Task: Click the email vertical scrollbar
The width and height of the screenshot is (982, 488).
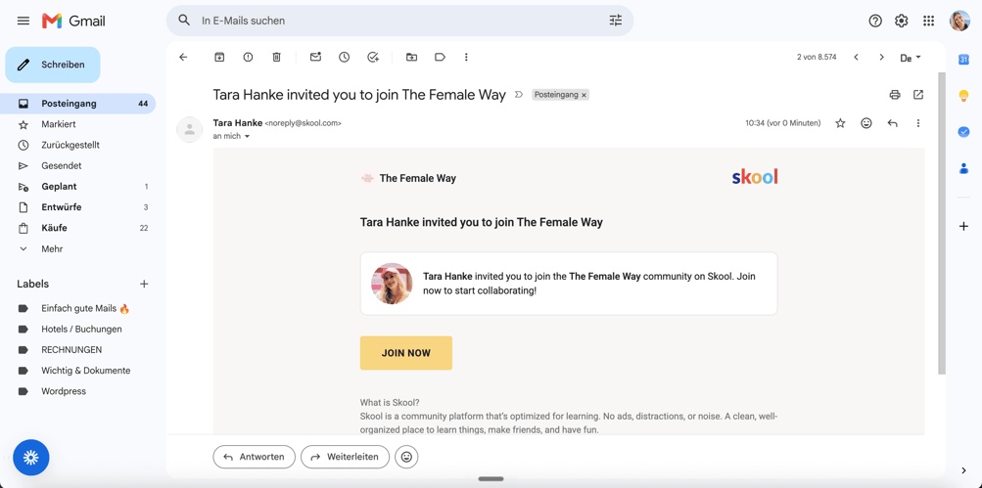Action: point(942,223)
